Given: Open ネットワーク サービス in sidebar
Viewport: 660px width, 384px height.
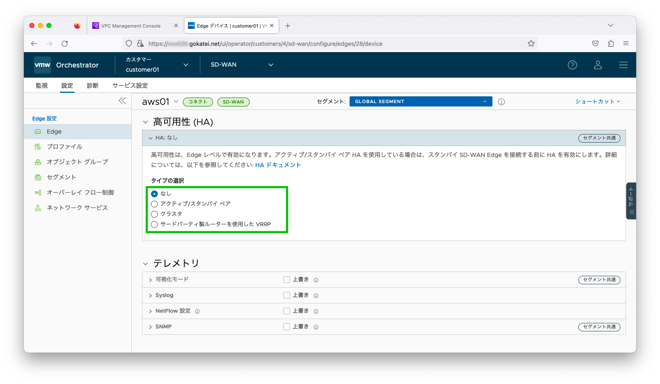Looking at the screenshot, I should click(77, 208).
